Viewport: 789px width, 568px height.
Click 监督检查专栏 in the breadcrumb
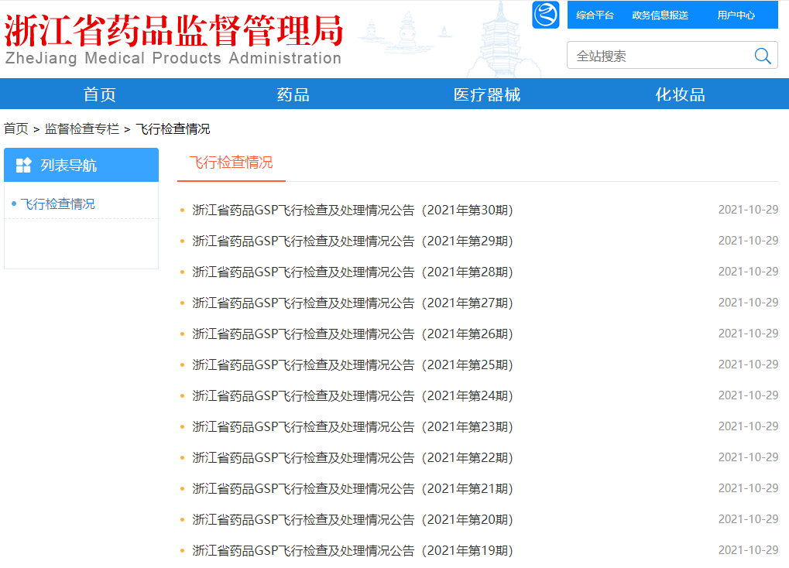82,129
